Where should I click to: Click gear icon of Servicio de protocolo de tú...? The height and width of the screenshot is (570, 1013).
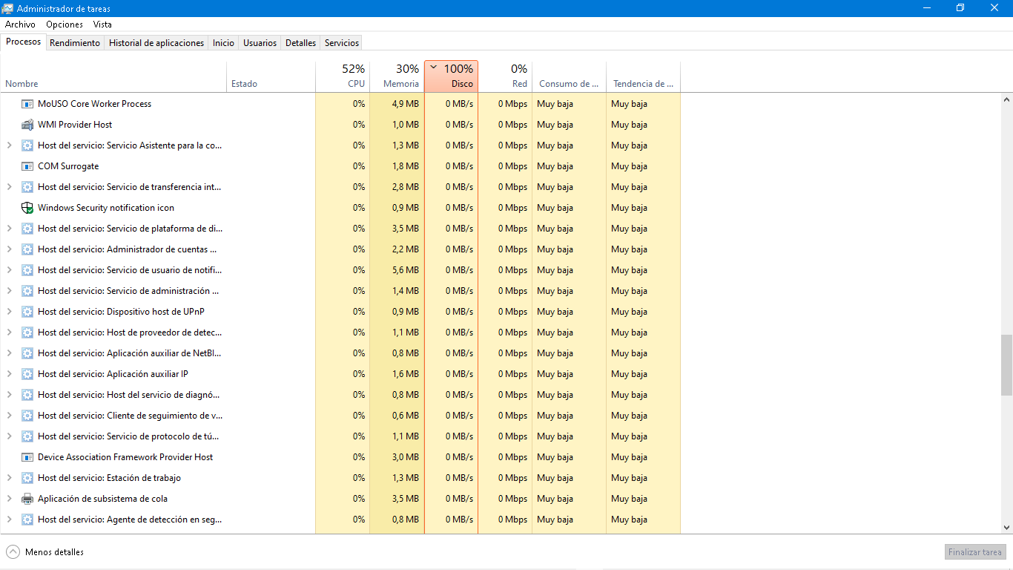coord(27,436)
